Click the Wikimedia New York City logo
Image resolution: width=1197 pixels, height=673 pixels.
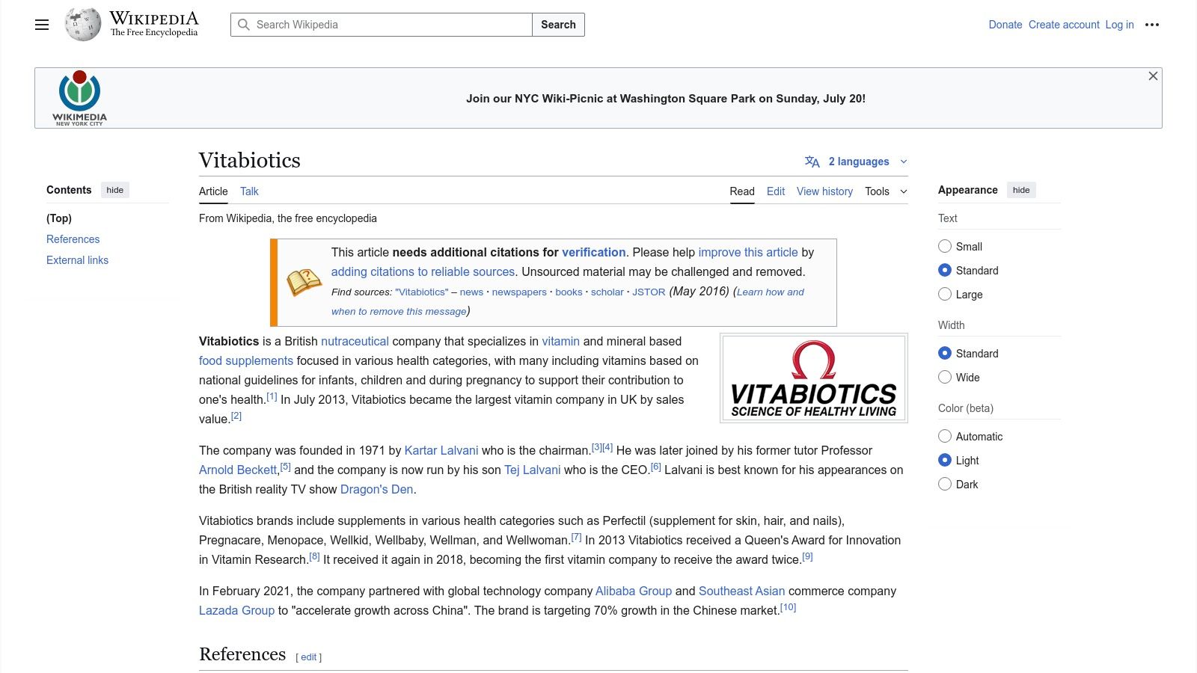[79, 98]
